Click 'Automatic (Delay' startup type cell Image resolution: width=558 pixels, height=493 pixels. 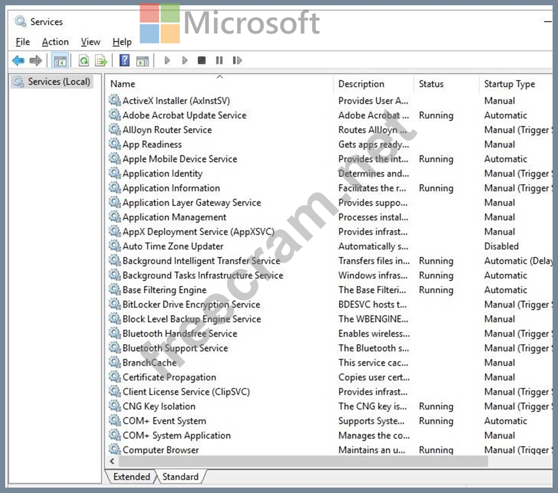click(x=518, y=261)
